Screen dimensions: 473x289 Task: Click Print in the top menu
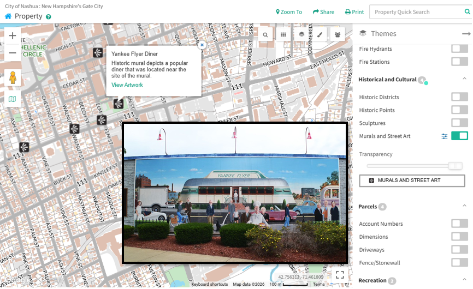click(x=354, y=12)
